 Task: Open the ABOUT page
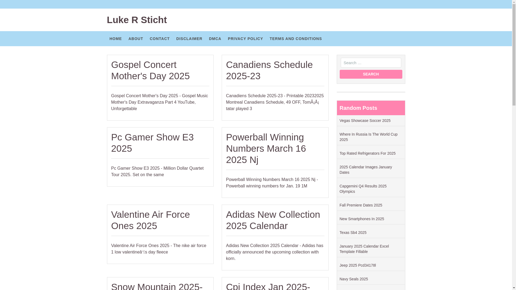[136, 39]
